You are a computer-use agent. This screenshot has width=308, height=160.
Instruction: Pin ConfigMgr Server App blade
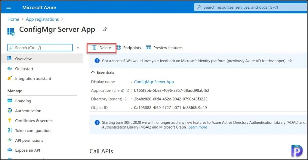pos(105,30)
